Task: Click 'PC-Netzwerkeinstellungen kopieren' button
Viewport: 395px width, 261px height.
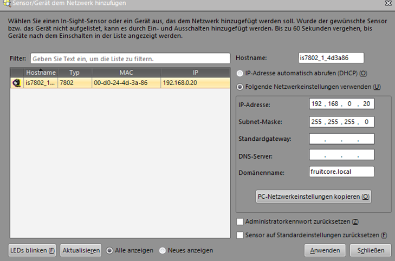Action: coord(313,197)
